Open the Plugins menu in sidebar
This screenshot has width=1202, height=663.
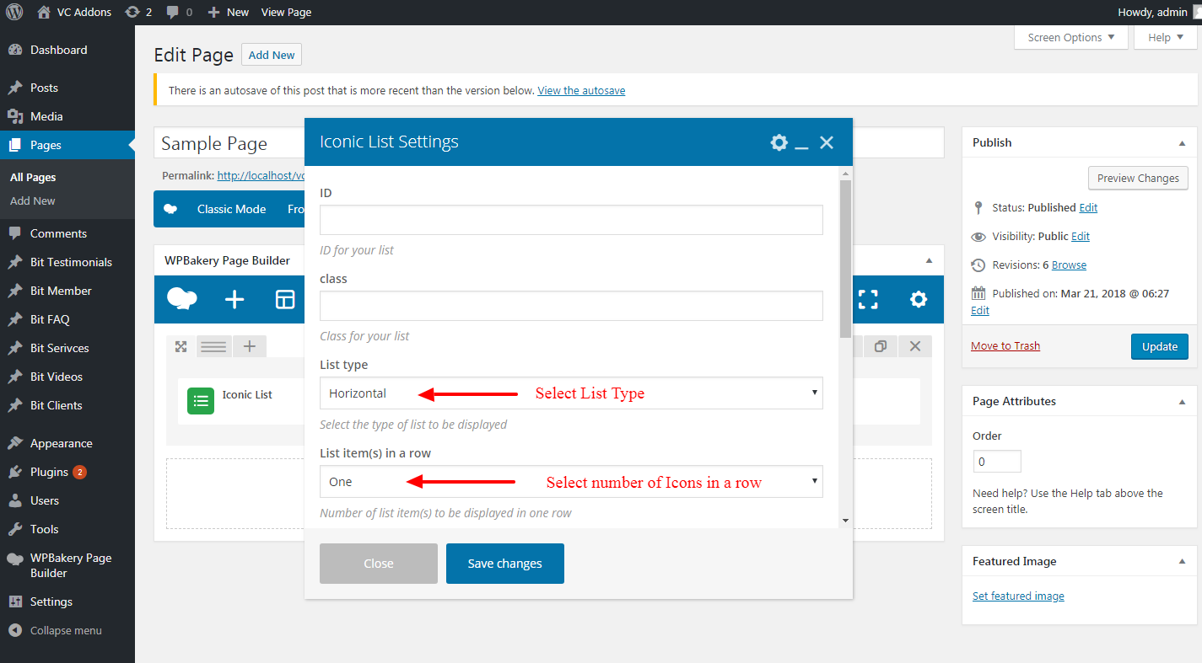[49, 472]
